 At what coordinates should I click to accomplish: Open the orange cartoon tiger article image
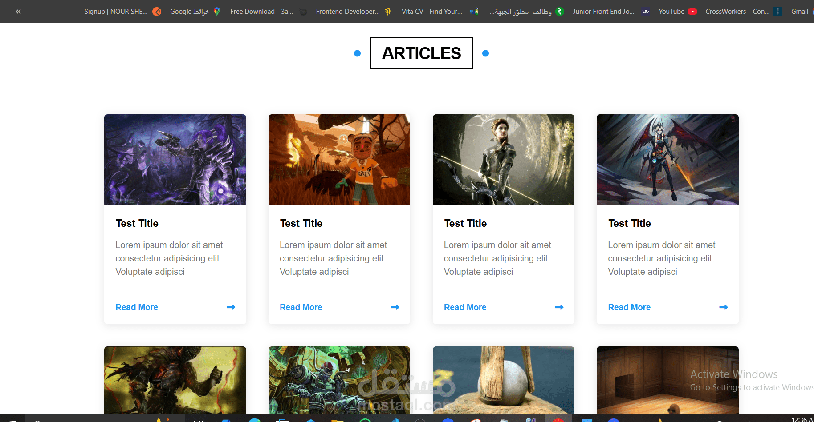(x=339, y=159)
